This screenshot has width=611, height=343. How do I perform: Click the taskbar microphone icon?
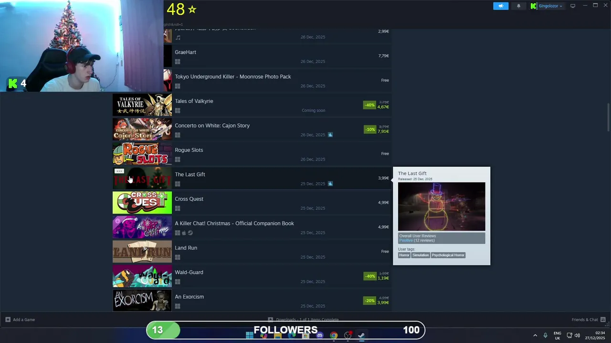pyautogui.click(x=545, y=335)
